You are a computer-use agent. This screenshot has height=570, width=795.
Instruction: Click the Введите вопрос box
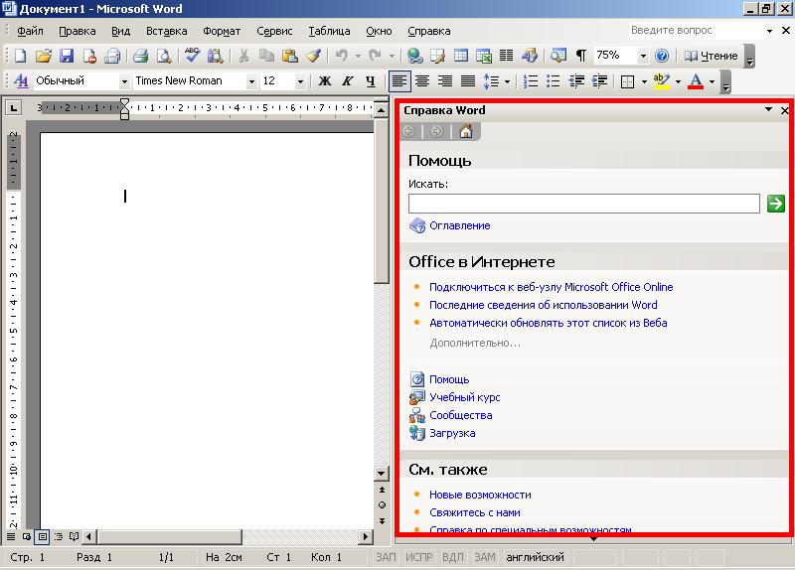click(696, 31)
